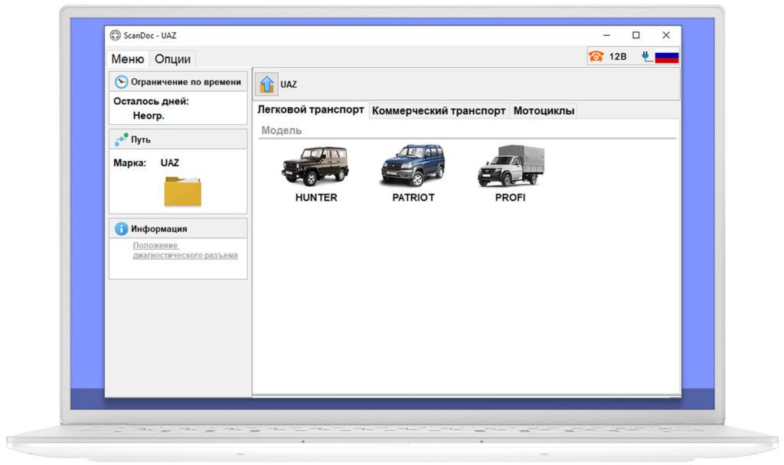Click the path dots icon
Viewport: 784px width, 465px height.
click(121, 140)
